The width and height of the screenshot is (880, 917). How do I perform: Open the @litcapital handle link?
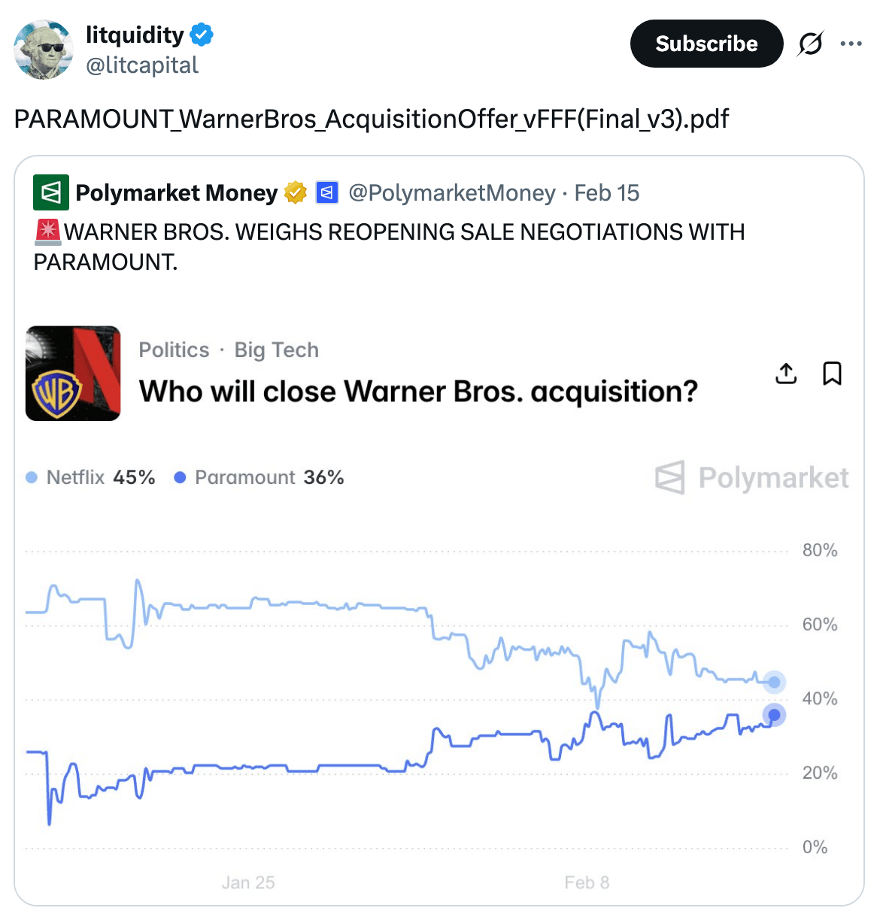click(x=142, y=65)
